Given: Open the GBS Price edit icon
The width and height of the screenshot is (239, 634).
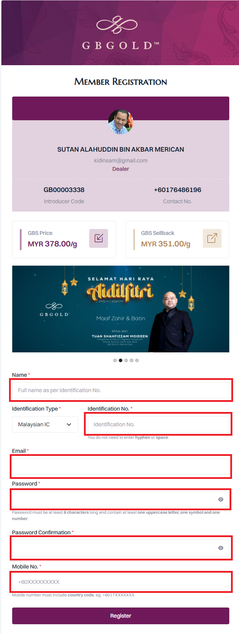Looking at the screenshot, I should click(x=99, y=238).
